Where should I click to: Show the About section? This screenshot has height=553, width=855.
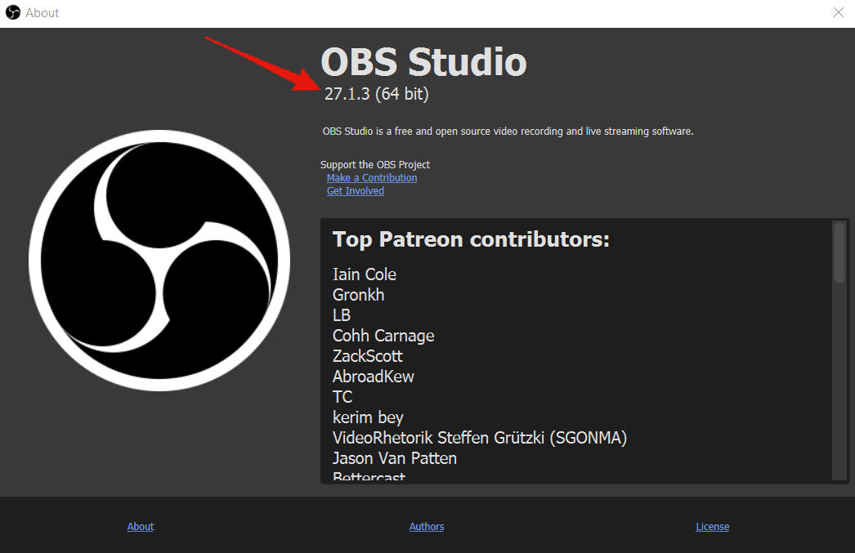[x=141, y=526]
